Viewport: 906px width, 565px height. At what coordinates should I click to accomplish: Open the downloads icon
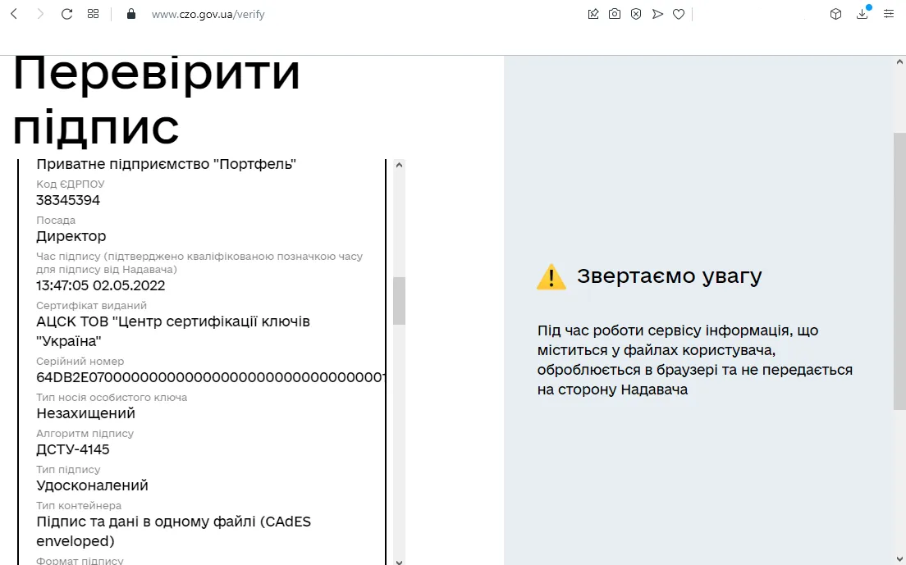pos(863,14)
